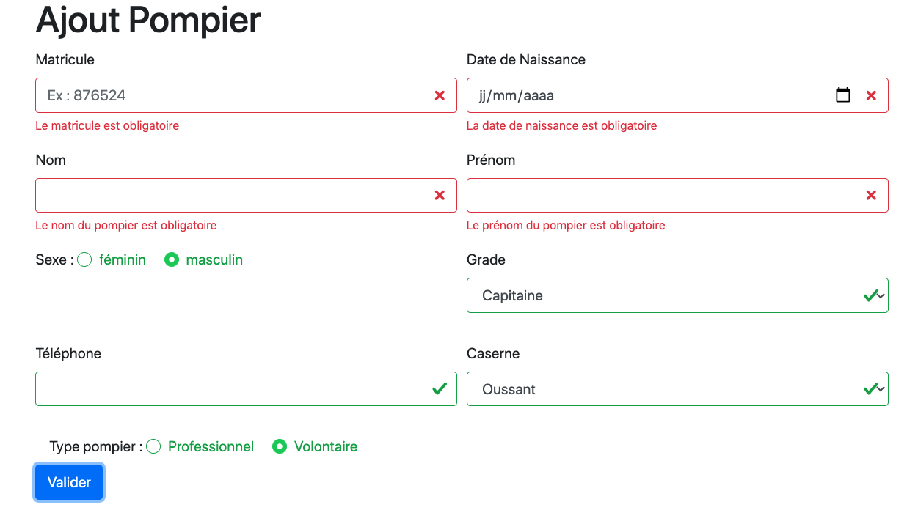
Task: Expand the Caserne dropdown showing Oussant
Action: [x=677, y=389]
